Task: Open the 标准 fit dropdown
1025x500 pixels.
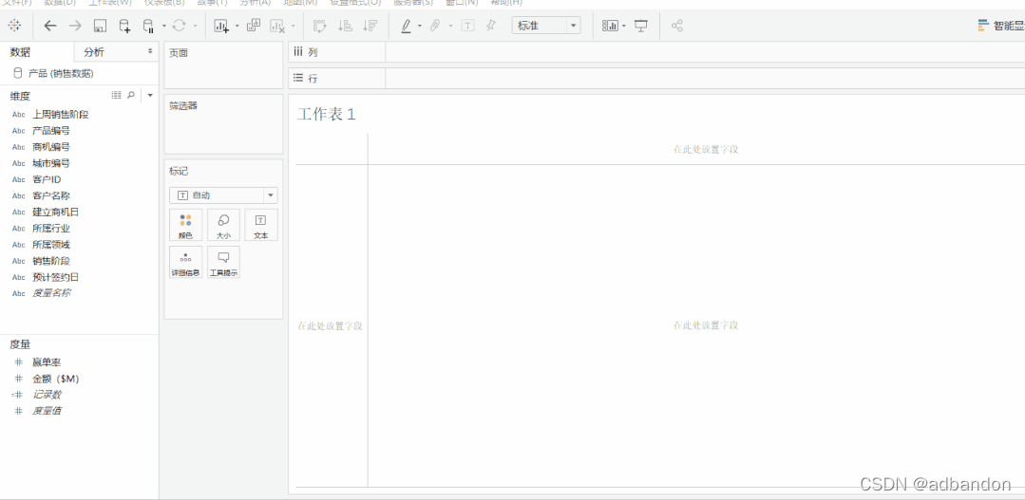Action: pyautogui.click(x=546, y=26)
